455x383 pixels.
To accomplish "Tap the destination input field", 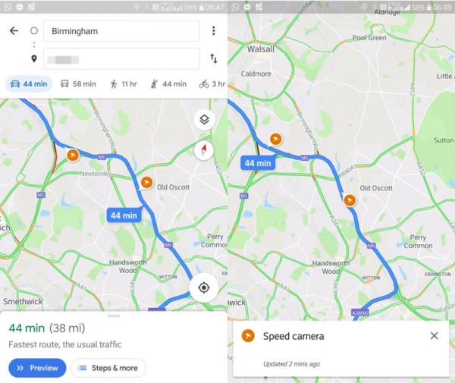I will coord(121,58).
